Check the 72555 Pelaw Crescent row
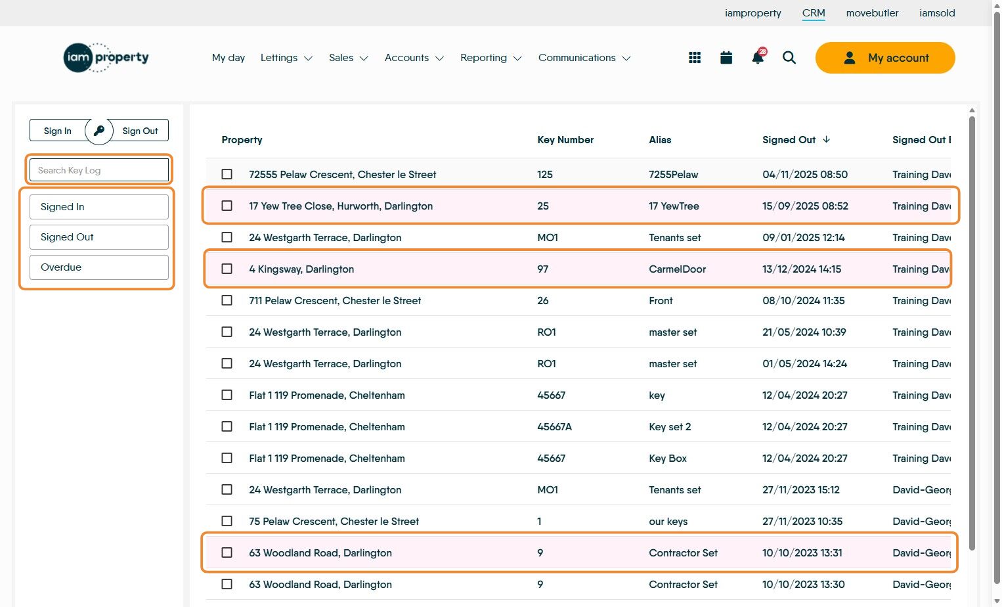Image resolution: width=1002 pixels, height=607 pixels. [x=227, y=174]
